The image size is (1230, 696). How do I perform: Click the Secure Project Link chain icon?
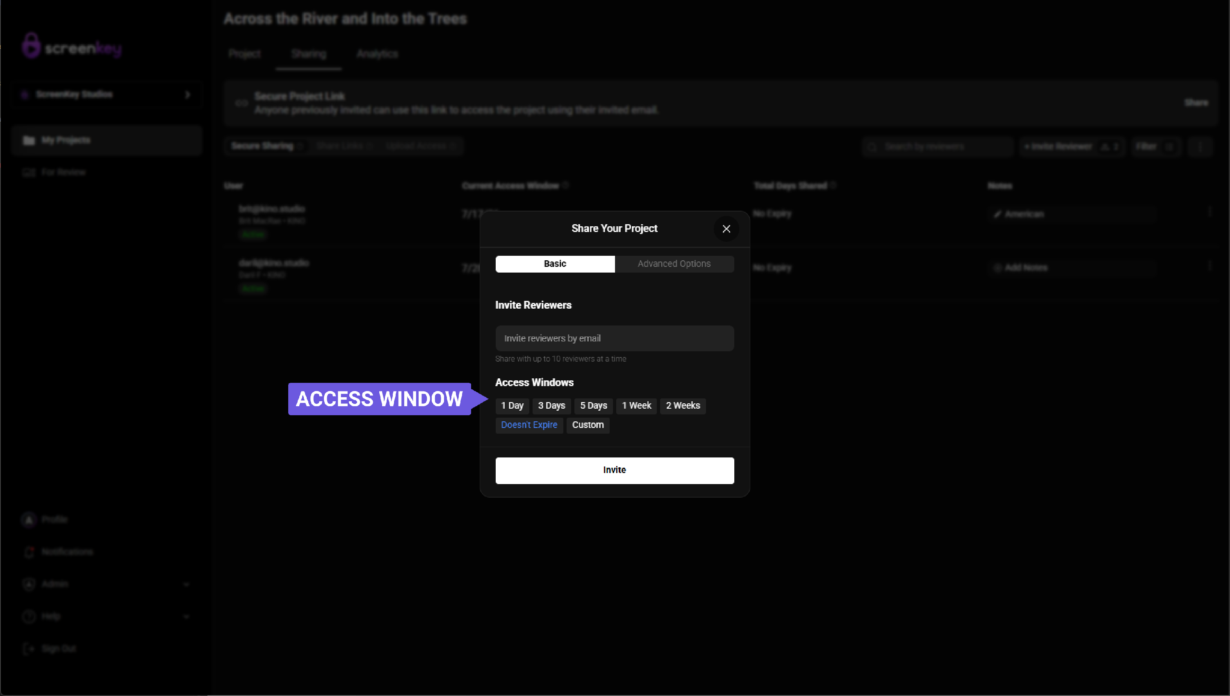coord(242,103)
